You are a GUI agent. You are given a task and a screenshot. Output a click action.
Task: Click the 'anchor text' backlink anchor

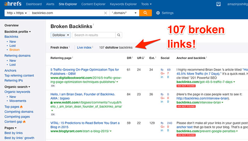point(185,127)
